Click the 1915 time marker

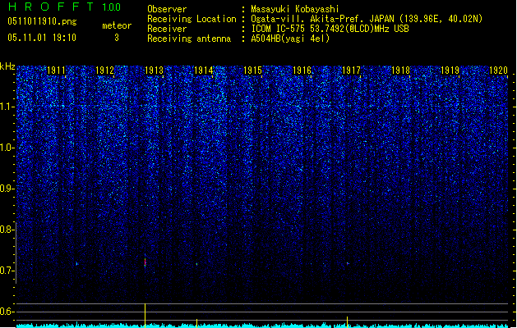(x=252, y=71)
